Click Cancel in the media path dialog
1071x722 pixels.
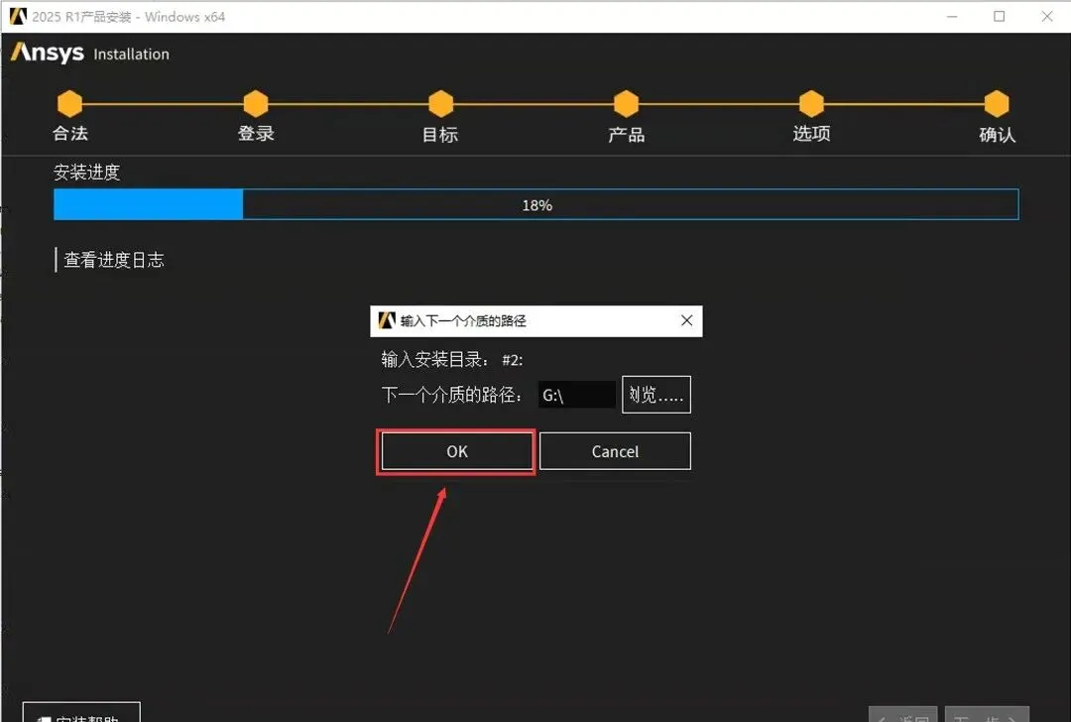tap(615, 451)
